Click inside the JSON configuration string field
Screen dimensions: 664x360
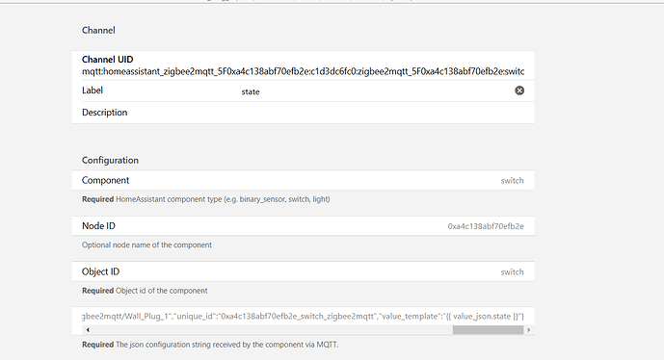pos(304,317)
